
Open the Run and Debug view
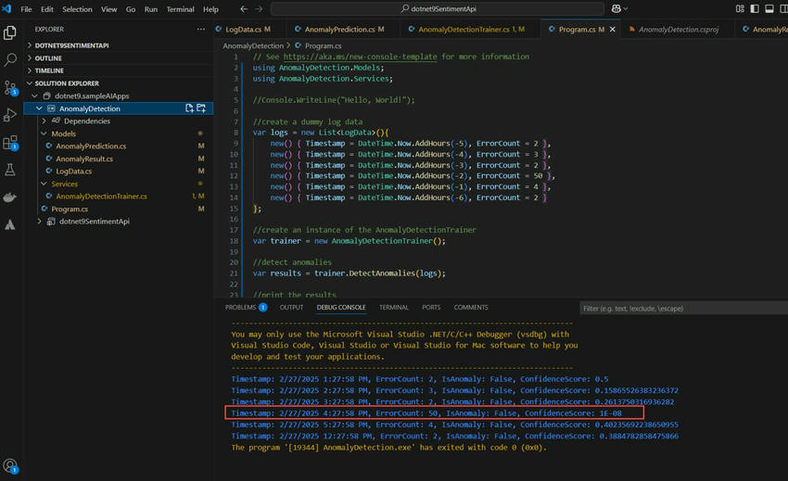click(x=10, y=116)
